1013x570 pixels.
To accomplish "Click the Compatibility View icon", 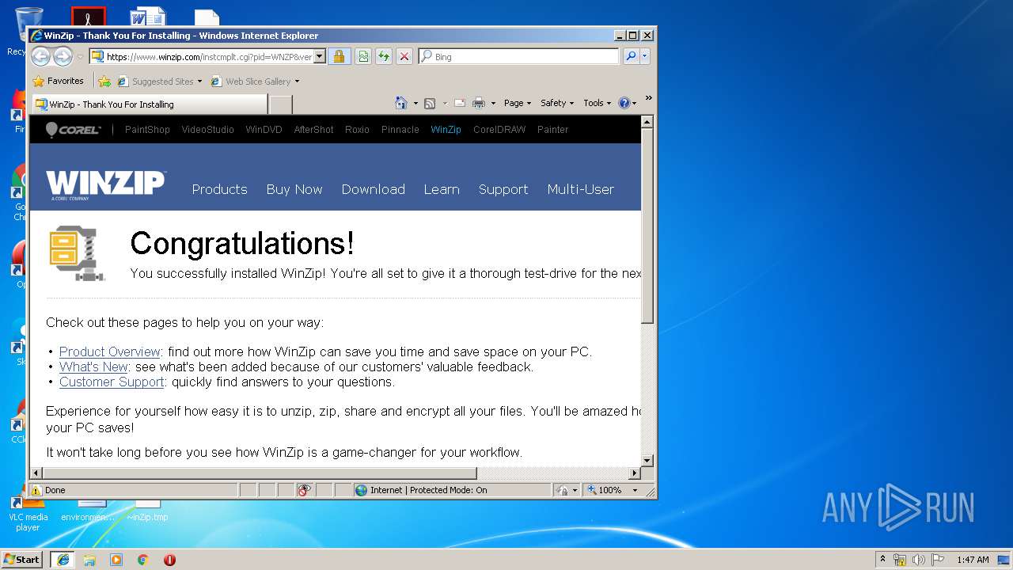I will click(x=362, y=56).
